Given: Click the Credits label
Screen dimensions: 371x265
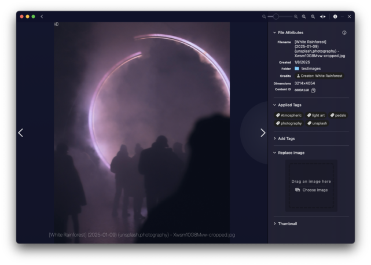Looking at the screenshot, I should [285, 76].
